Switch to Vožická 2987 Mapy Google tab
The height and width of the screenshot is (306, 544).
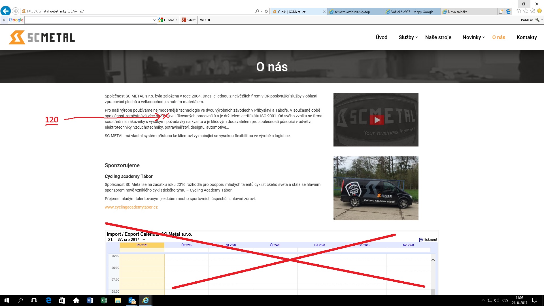(412, 12)
